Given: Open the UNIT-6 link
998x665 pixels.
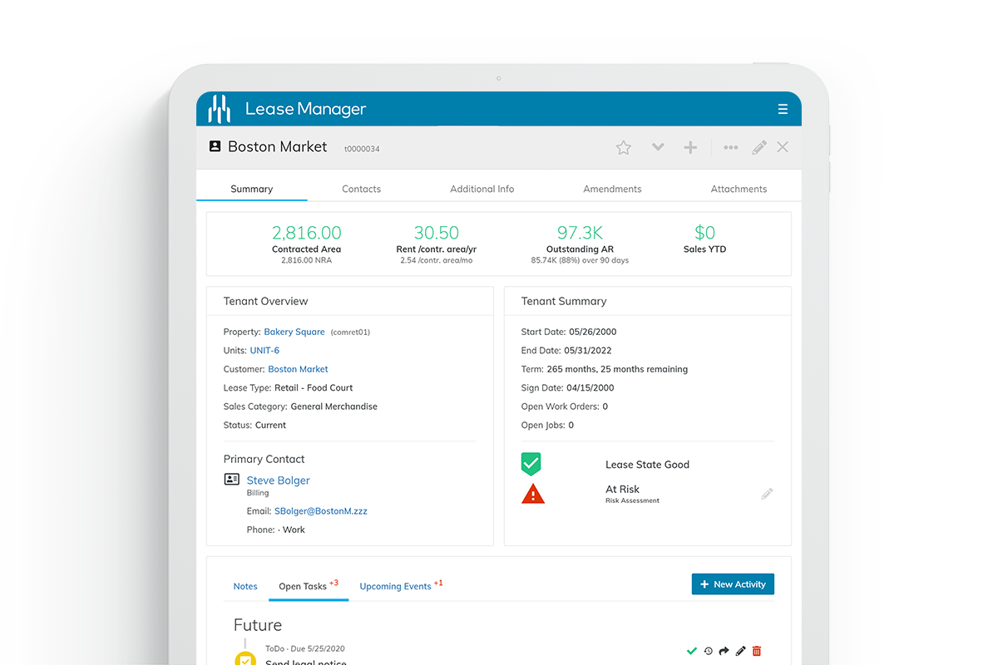Looking at the screenshot, I should [x=264, y=351].
